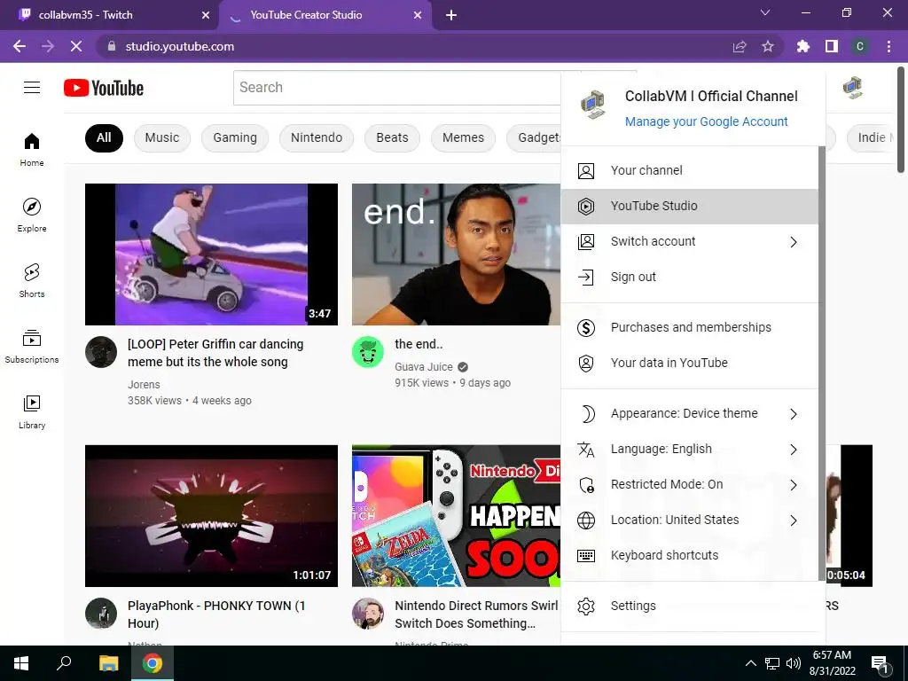Image resolution: width=908 pixels, height=681 pixels.
Task: Click the YouTube logo
Action: (x=104, y=88)
